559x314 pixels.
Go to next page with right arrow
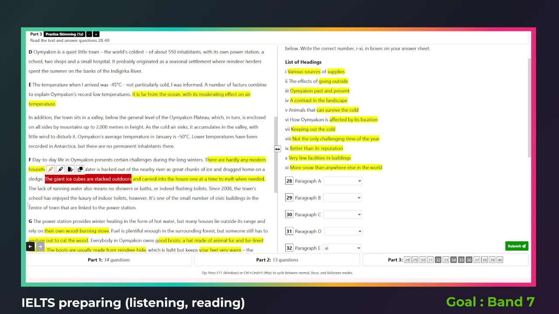40,246
